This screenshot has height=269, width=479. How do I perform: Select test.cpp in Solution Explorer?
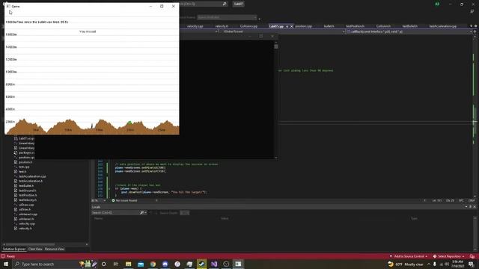point(24,167)
